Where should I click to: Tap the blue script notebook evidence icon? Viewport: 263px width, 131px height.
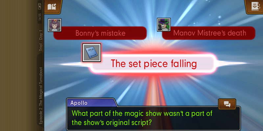pos(92,53)
